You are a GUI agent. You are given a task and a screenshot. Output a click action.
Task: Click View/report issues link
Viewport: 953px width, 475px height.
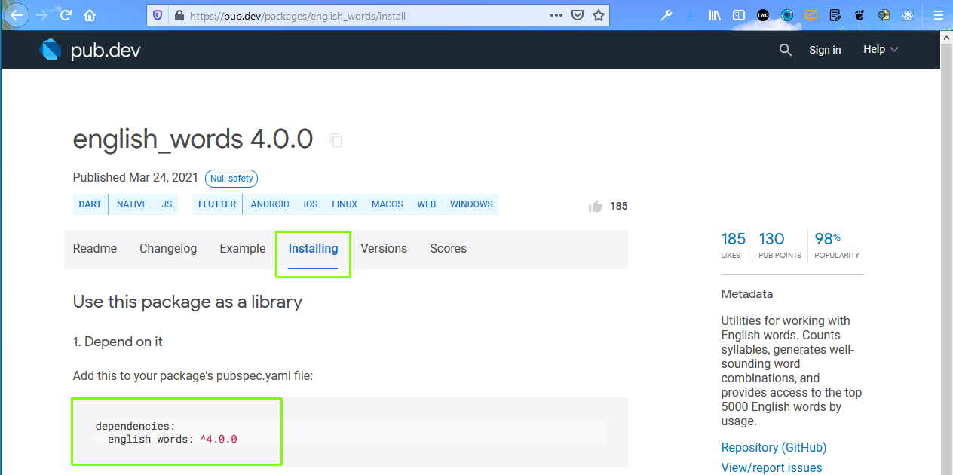[771, 468]
